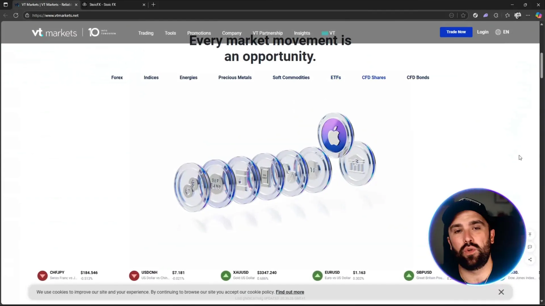Select the Forex market tab
545x306 pixels.
[117, 77]
